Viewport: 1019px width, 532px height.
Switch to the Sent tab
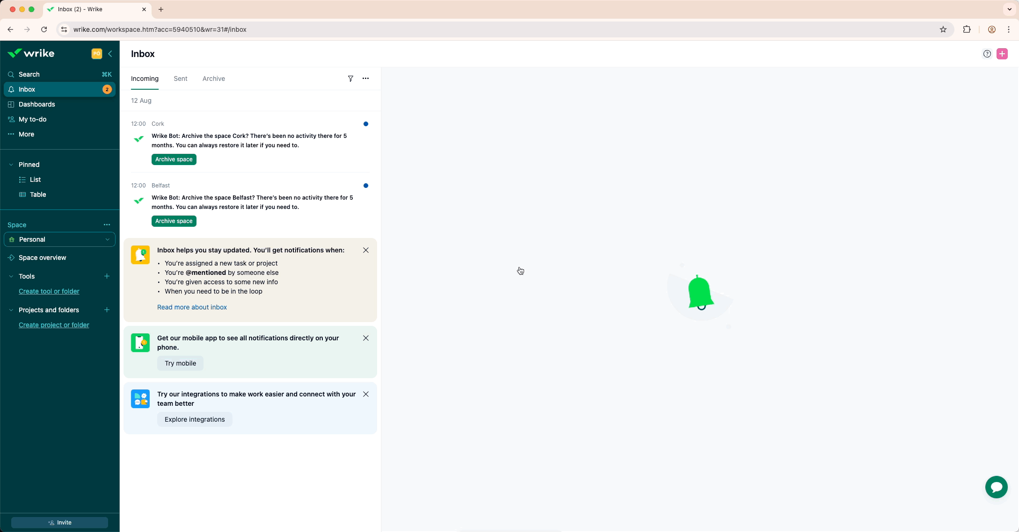[x=180, y=79]
